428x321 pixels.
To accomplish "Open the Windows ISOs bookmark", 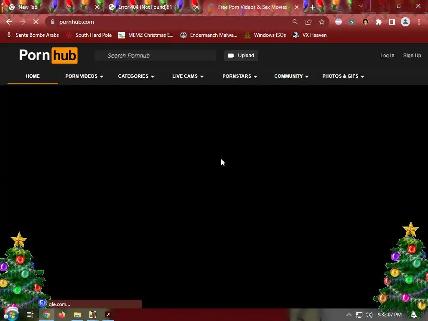I will click(265, 35).
